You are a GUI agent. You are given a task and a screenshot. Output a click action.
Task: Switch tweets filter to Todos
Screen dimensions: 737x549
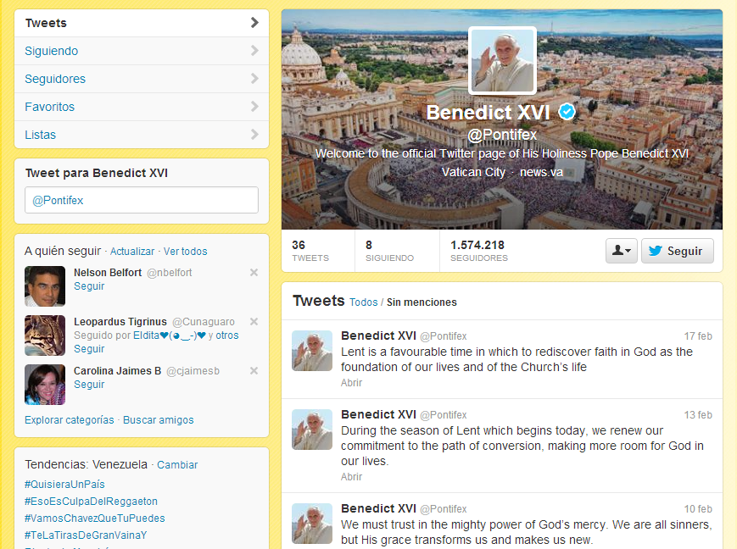363,302
